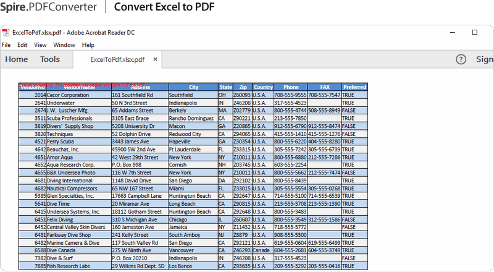Click the City column header

(193, 87)
